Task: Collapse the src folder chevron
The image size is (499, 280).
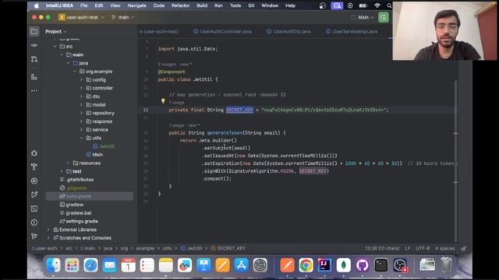Action: pyautogui.click(x=55, y=47)
